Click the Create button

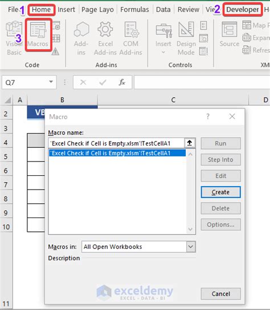click(220, 192)
